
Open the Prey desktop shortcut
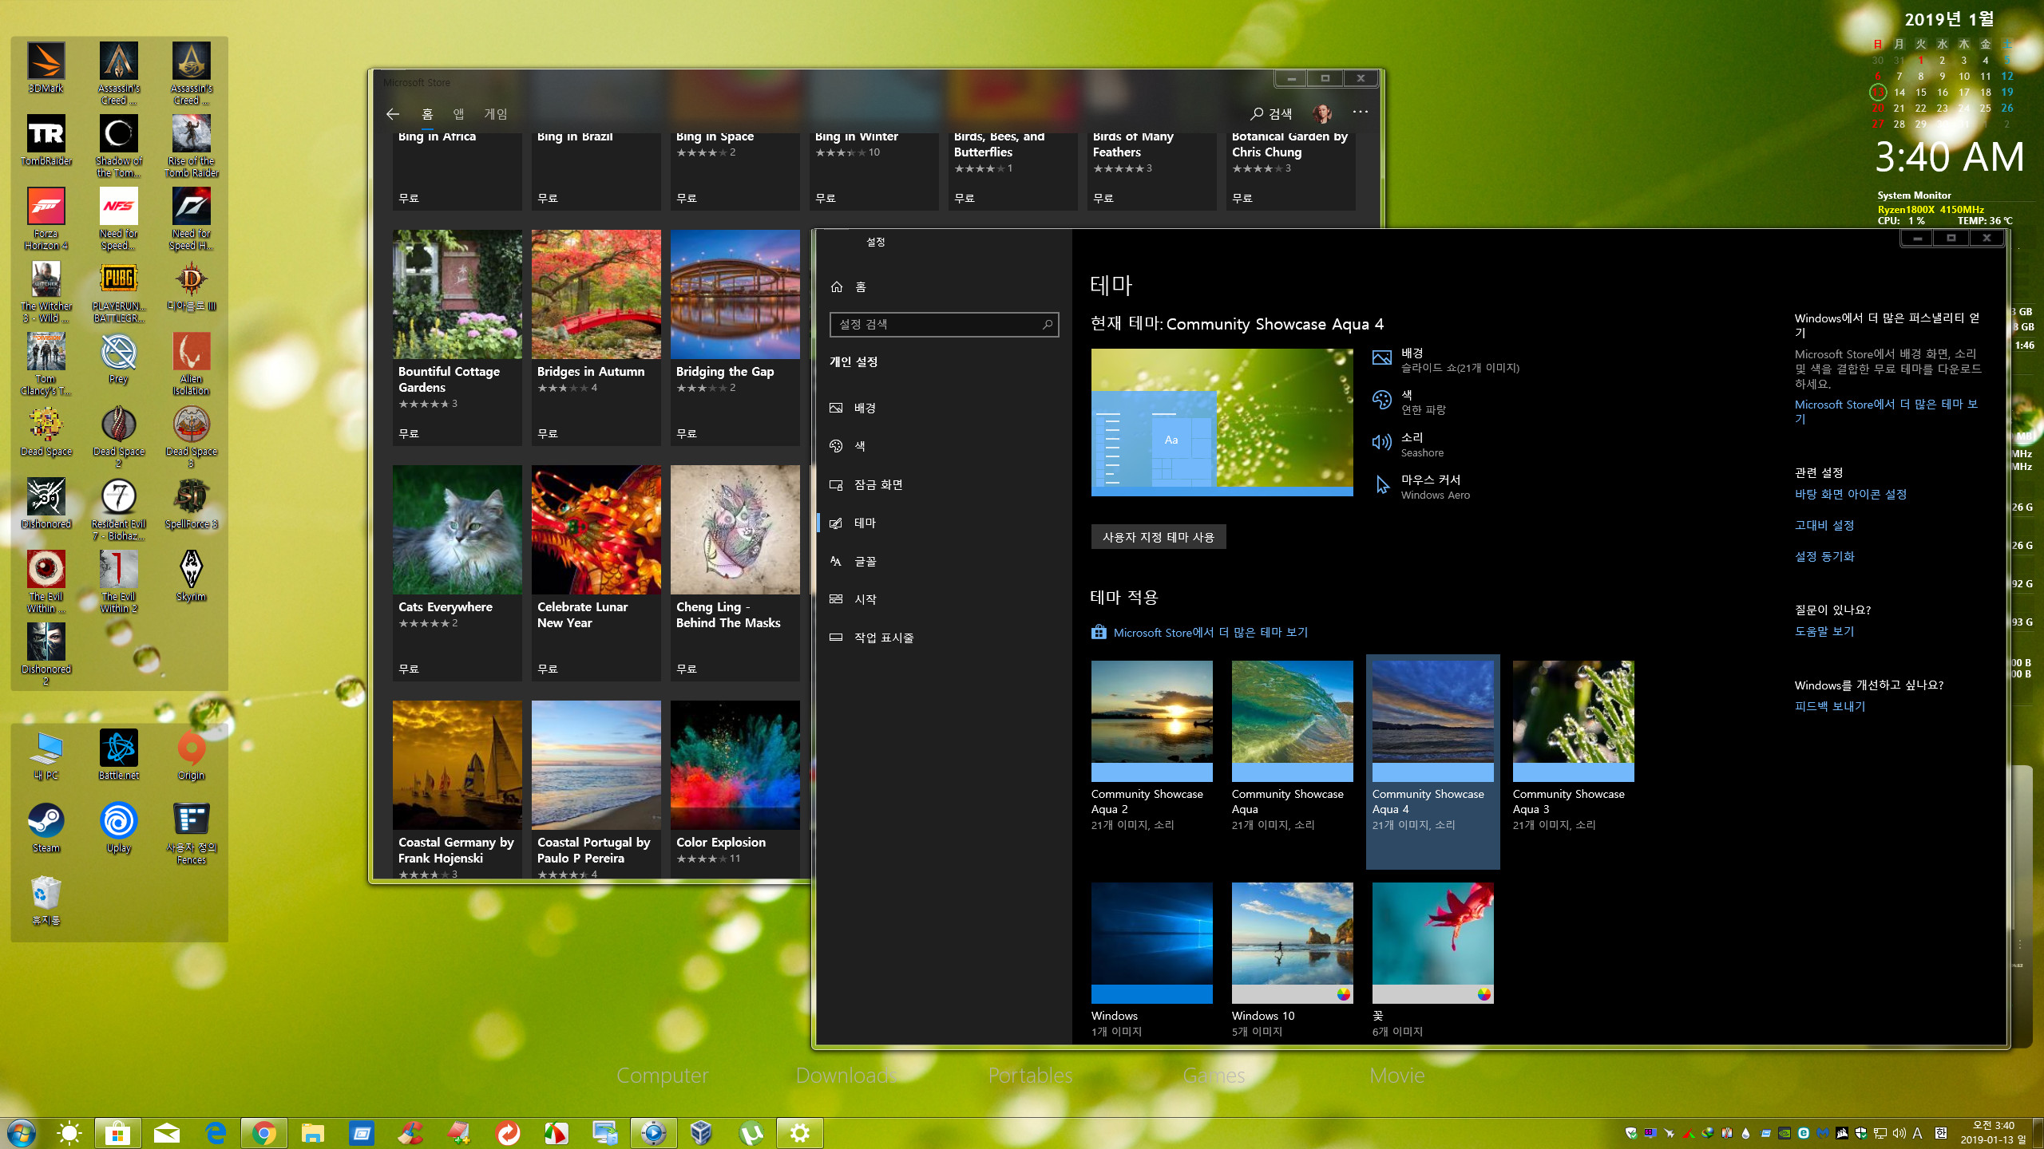click(x=118, y=359)
